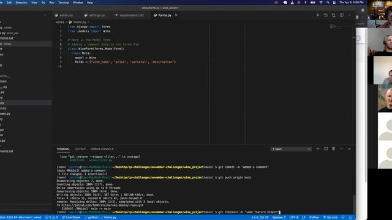This screenshot has height=220, width=392.
Task: Click the 'wines' breadcrumb segment
Action: click(x=60, y=22)
